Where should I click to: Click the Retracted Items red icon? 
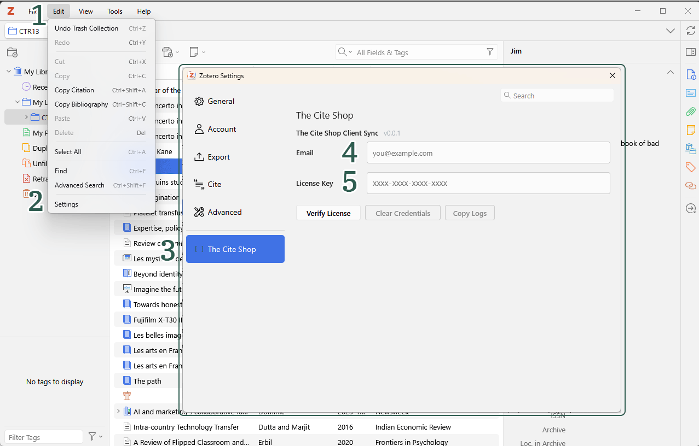(26, 179)
